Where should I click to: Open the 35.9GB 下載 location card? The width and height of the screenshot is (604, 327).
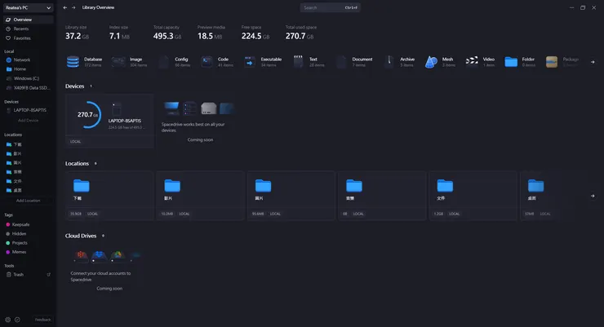(109, 196)
